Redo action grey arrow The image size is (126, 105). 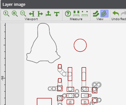point(123,14)
